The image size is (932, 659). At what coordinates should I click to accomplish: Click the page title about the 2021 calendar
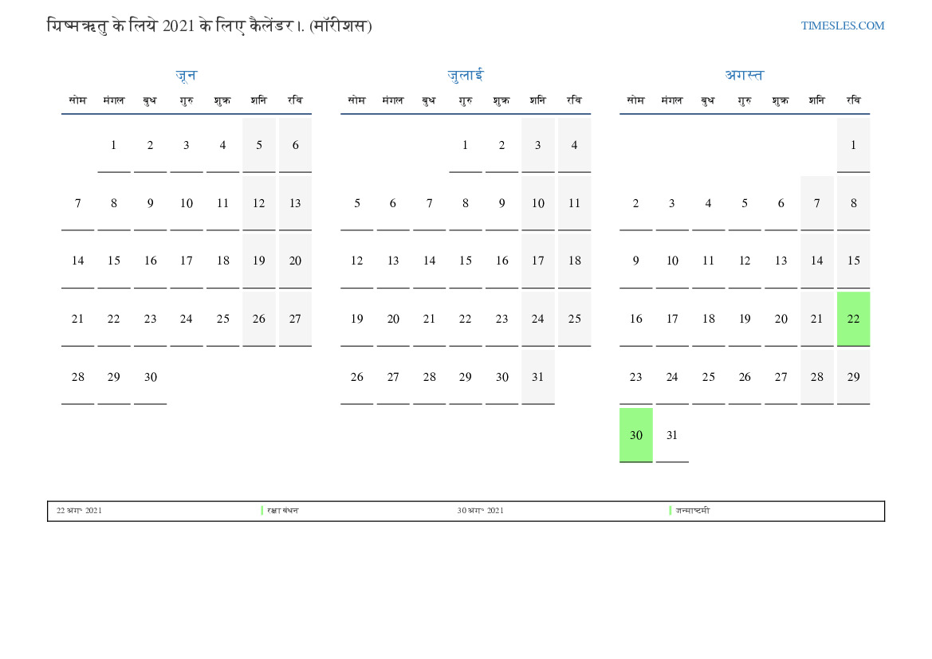click(x=210, y=26)
